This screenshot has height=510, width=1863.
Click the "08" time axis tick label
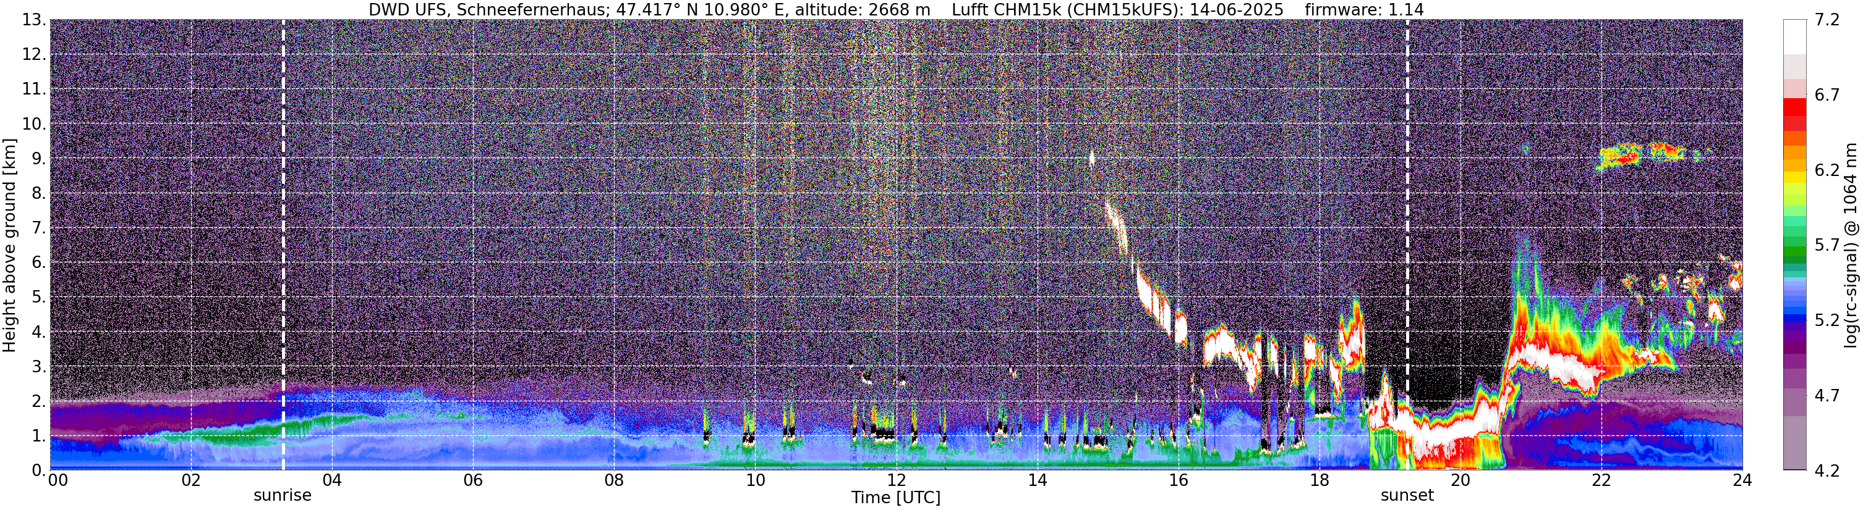pos(613,481)
